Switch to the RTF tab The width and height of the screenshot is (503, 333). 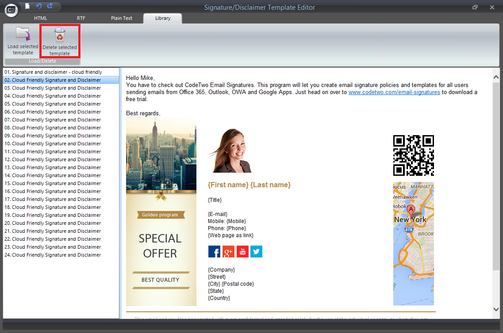[x=81, y=18]
